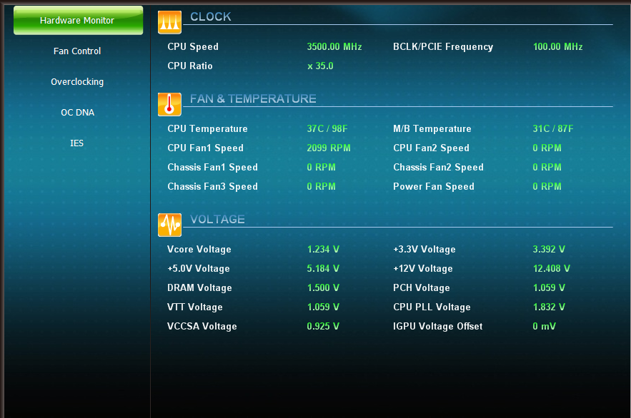Click the CLOCK section heading
The height and width of the screenshot is (418, 631).
[211, 17]
